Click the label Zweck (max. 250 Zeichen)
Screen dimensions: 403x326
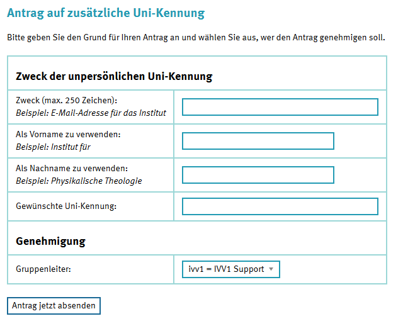point(67,101)
